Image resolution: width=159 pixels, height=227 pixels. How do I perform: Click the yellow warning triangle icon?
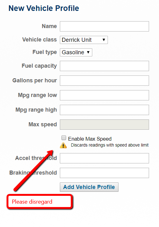[63, 145]
